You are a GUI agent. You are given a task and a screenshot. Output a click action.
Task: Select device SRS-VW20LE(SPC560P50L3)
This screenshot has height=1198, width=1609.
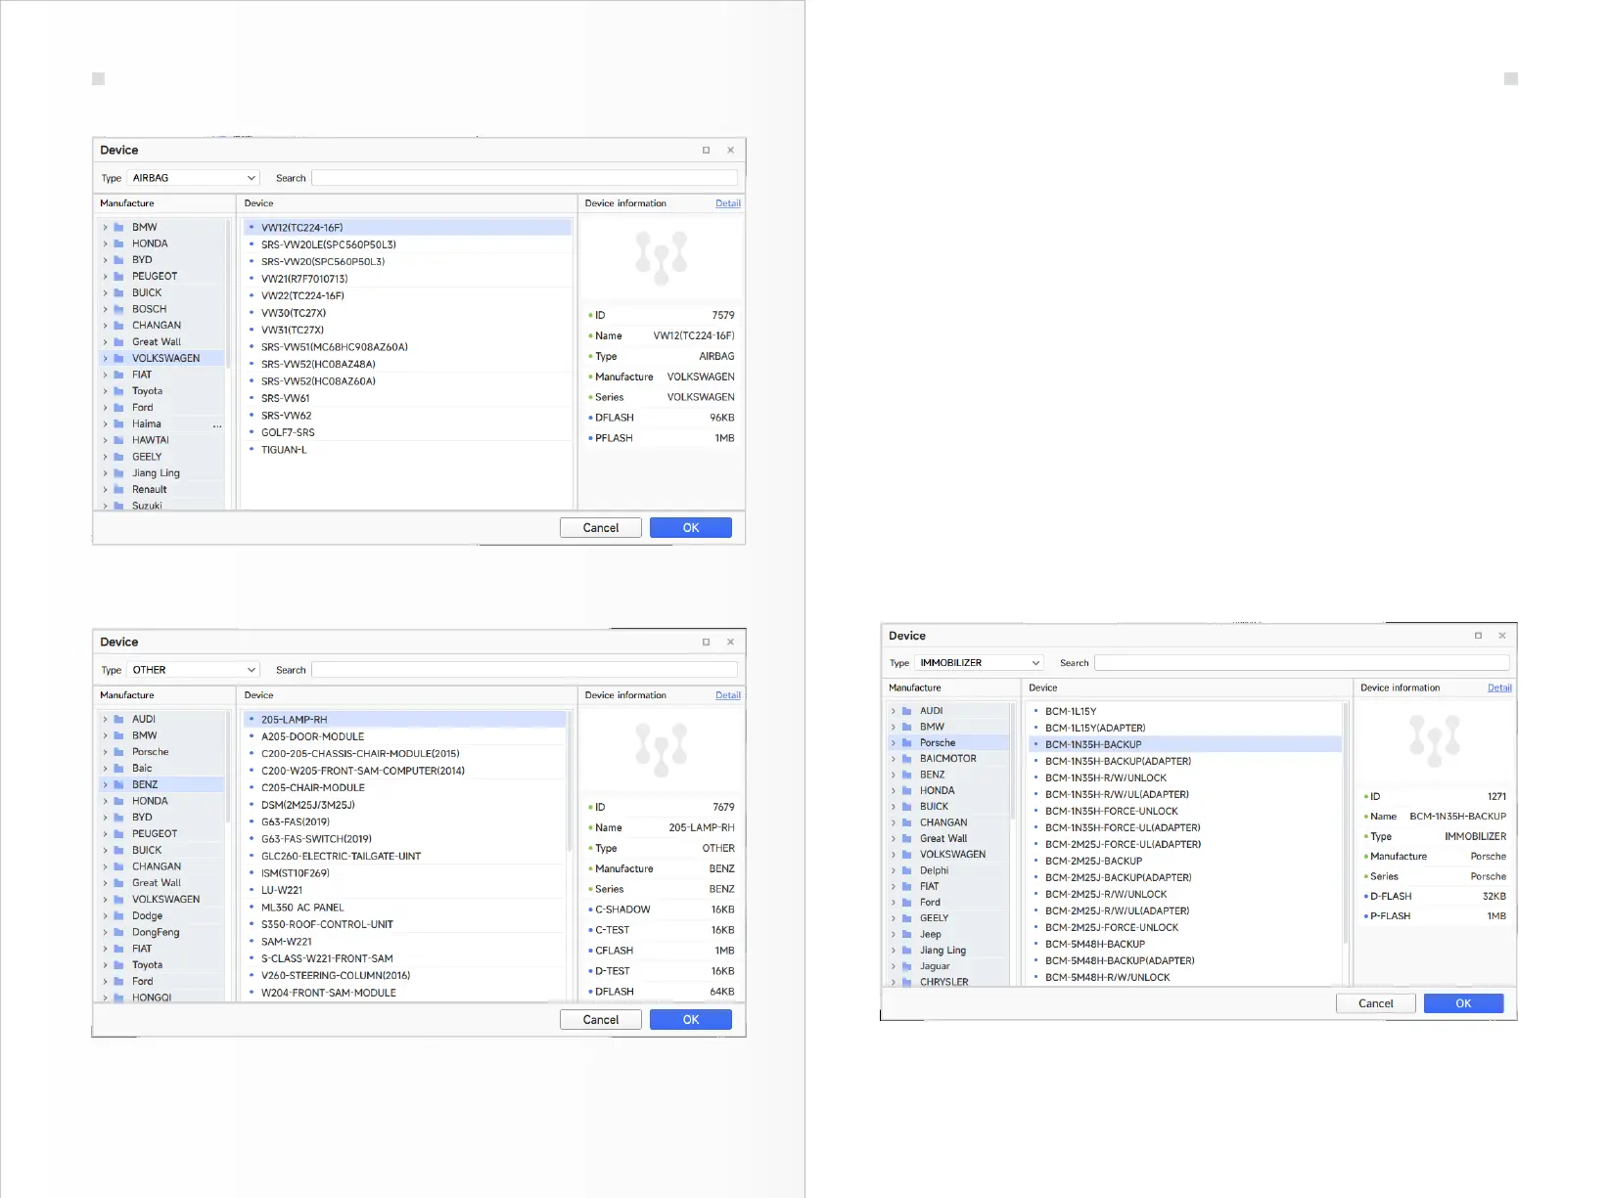[x=407, y=244]
